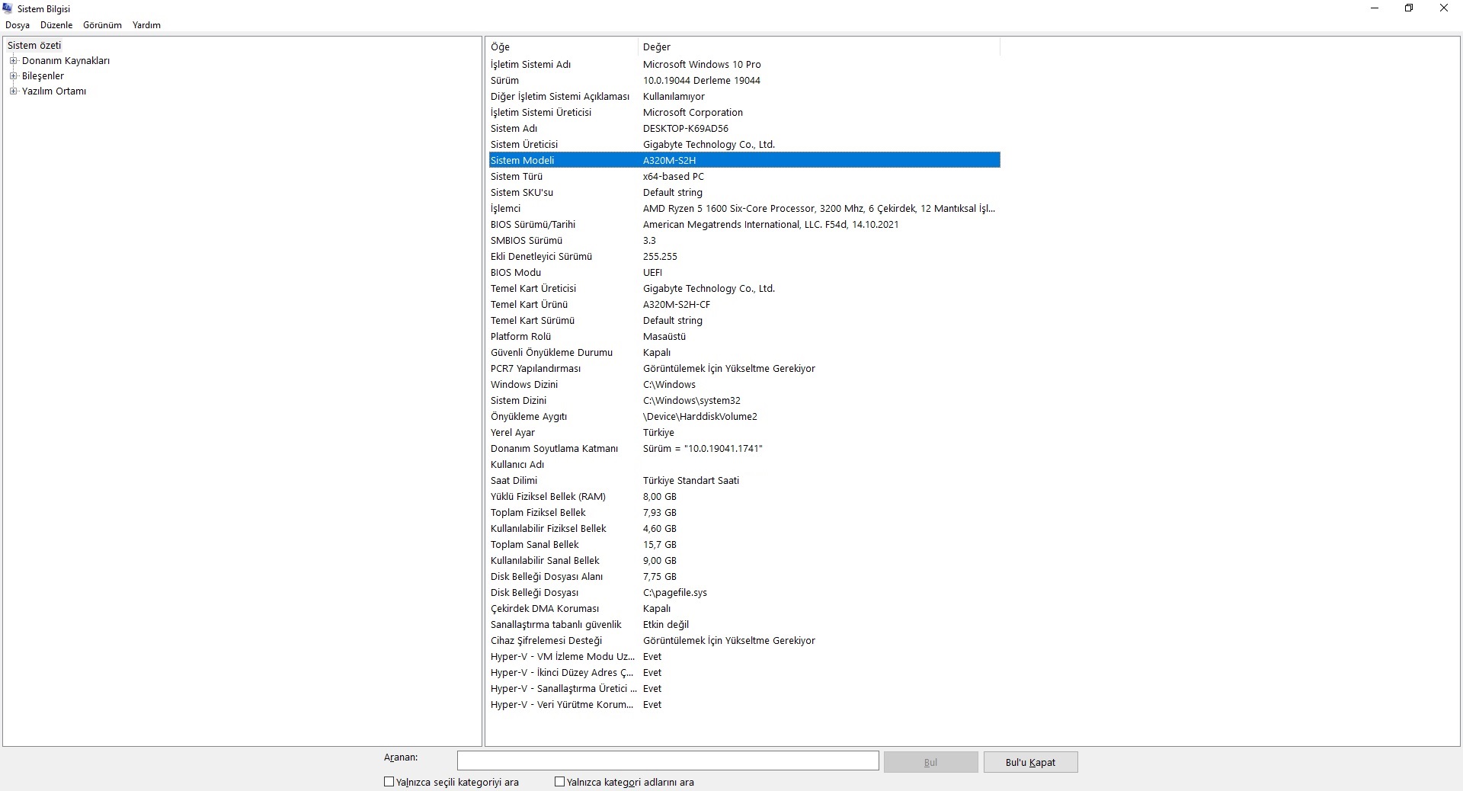Click the Sistem Bilgisi app icon in title bar

pyautogui.click(x=8, y=8)
